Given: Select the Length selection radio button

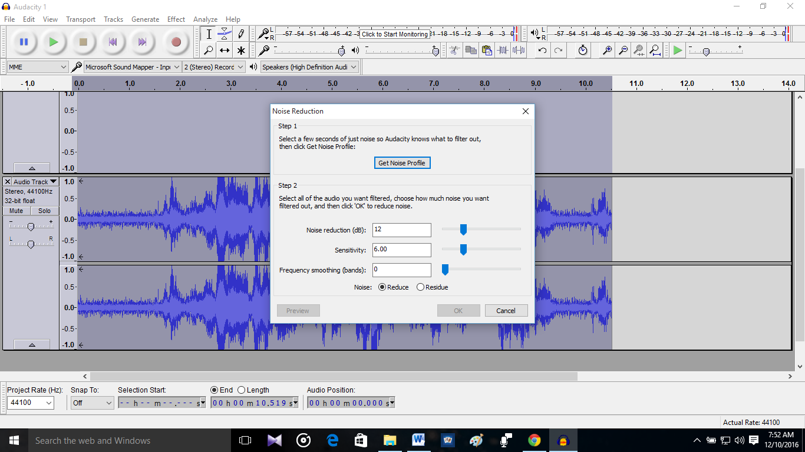Looking at the screenshot, I should coord(241,390).
